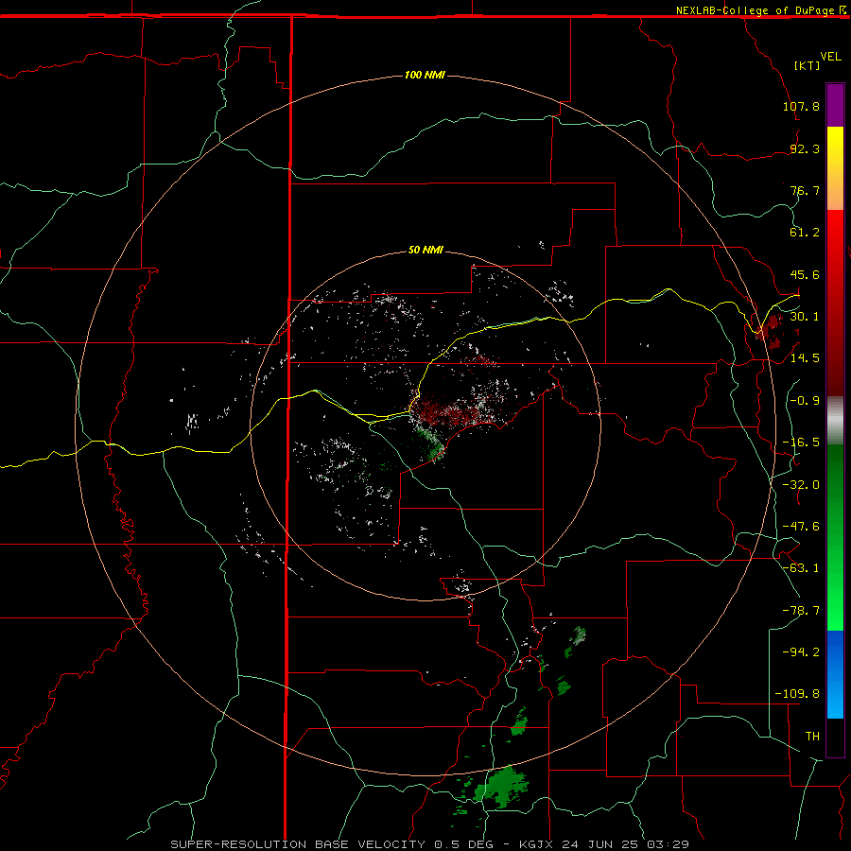
Task: Click the 30.1 velocity scale value
Action: tap(805, 316)
